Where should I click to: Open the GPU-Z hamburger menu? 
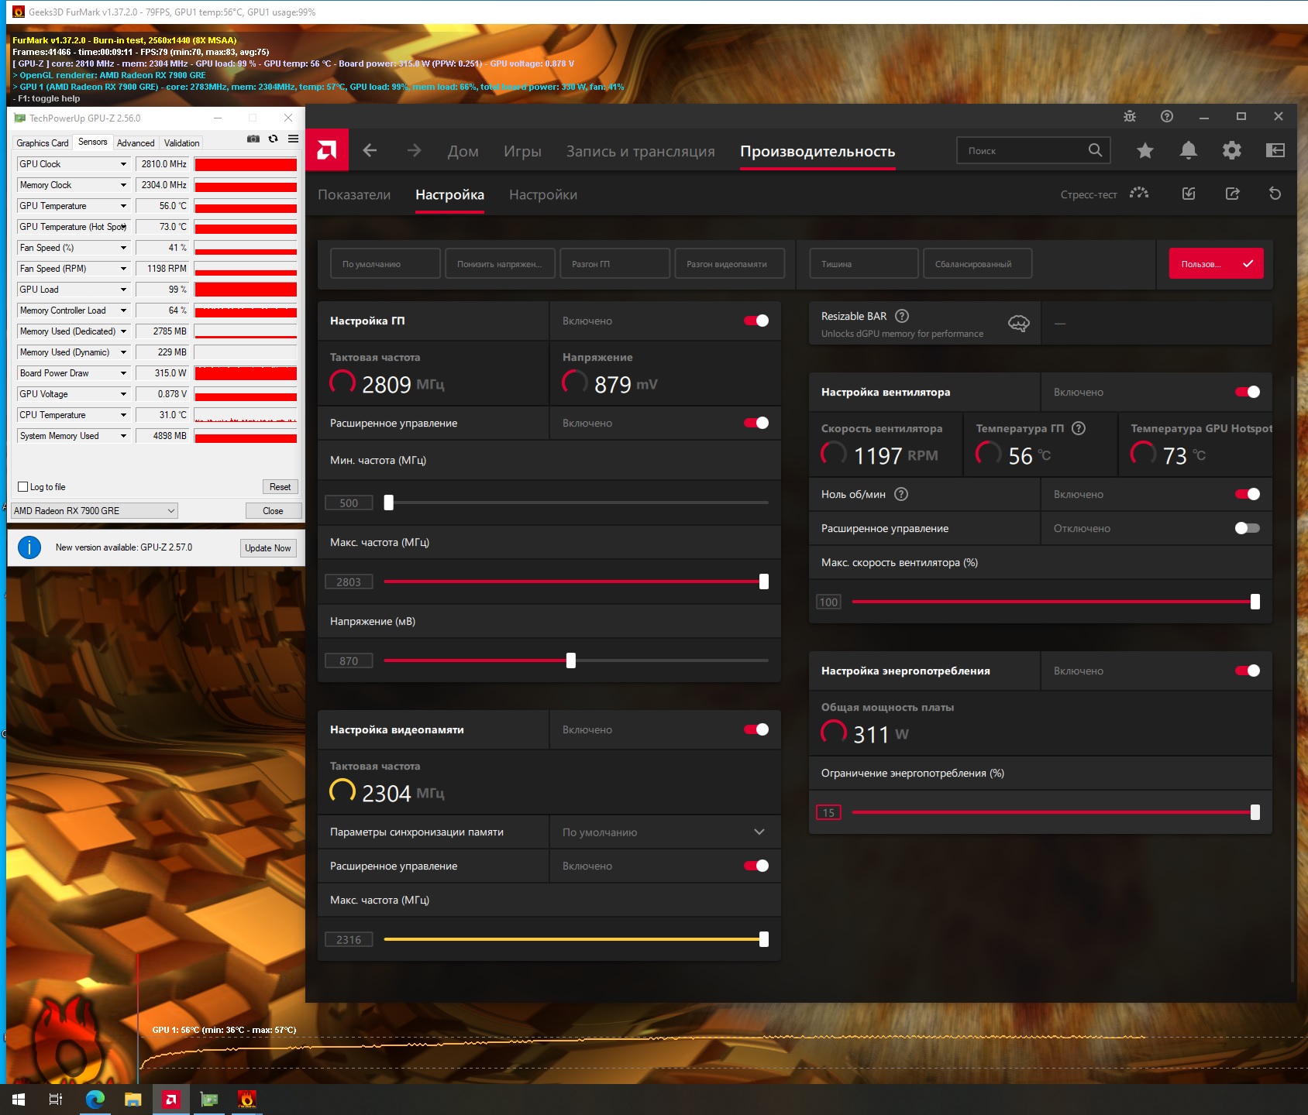point(293,139)
